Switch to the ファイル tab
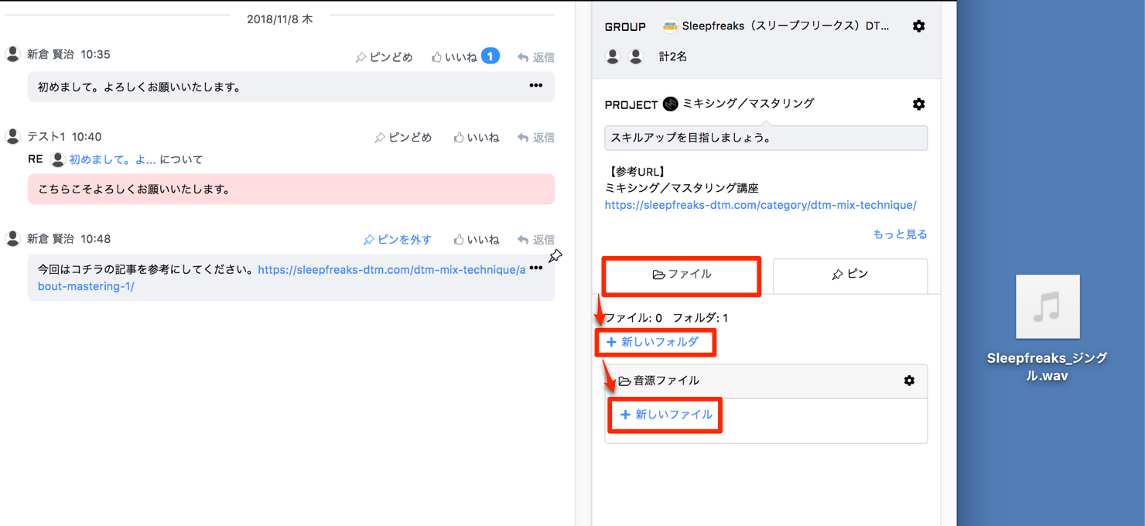The image size is (1145, 526). click(x=682, y=275)
